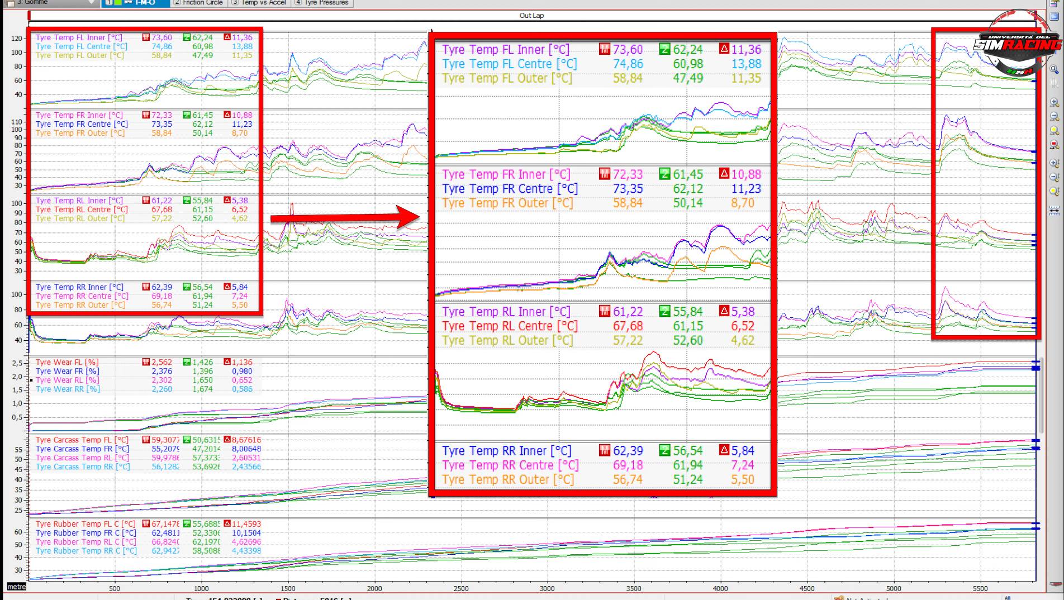1064x600 pixels.
Task: Click the green swatch on the T-M-O tab
Action: 118,3
